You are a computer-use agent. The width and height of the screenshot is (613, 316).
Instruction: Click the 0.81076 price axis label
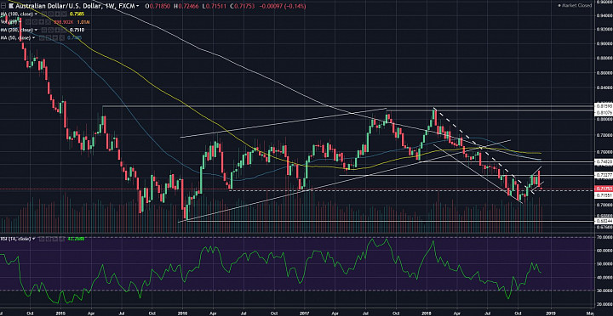click(603, 113)
